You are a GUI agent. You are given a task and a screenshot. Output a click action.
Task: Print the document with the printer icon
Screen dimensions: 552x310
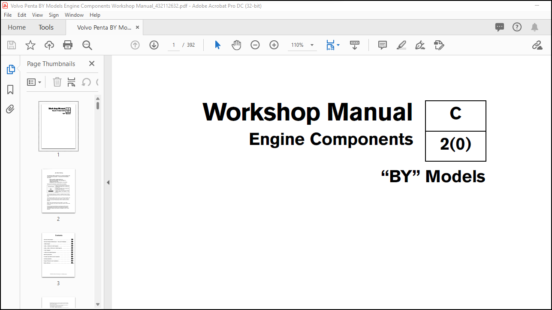pos(68,45)
